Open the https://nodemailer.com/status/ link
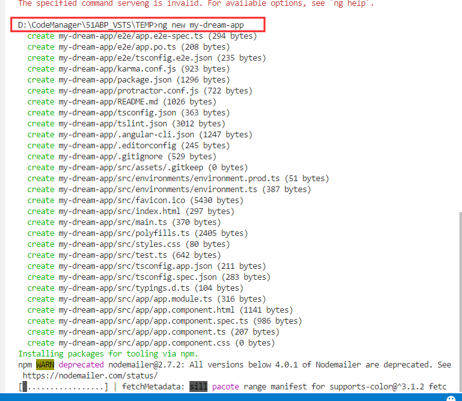This screenshot has width=462, height=401. click(x=90, y=376)
